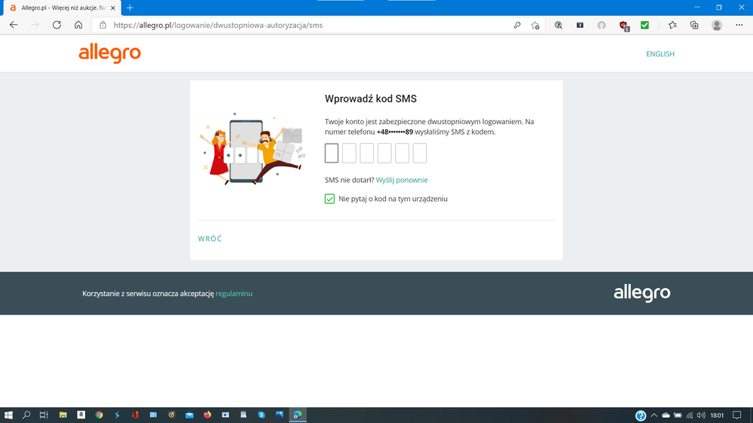The width and height of the screenshot is (753, 423).
Task: Go to browser home page
Action: coord(78,25)
